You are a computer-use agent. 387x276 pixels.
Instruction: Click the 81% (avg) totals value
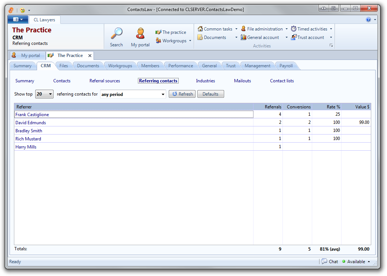(x=330, y=249)
